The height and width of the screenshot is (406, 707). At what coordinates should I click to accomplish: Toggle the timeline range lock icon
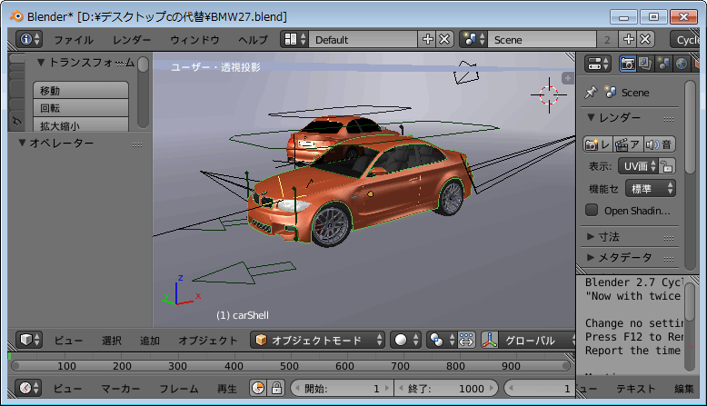click(x=276, y=388)
